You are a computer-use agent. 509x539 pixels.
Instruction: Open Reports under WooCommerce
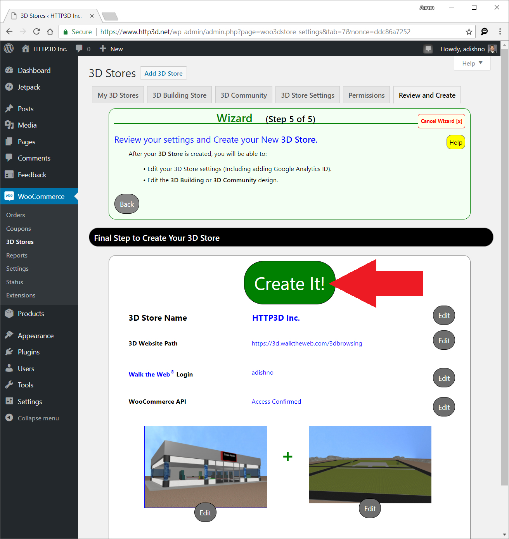(17, 255)
